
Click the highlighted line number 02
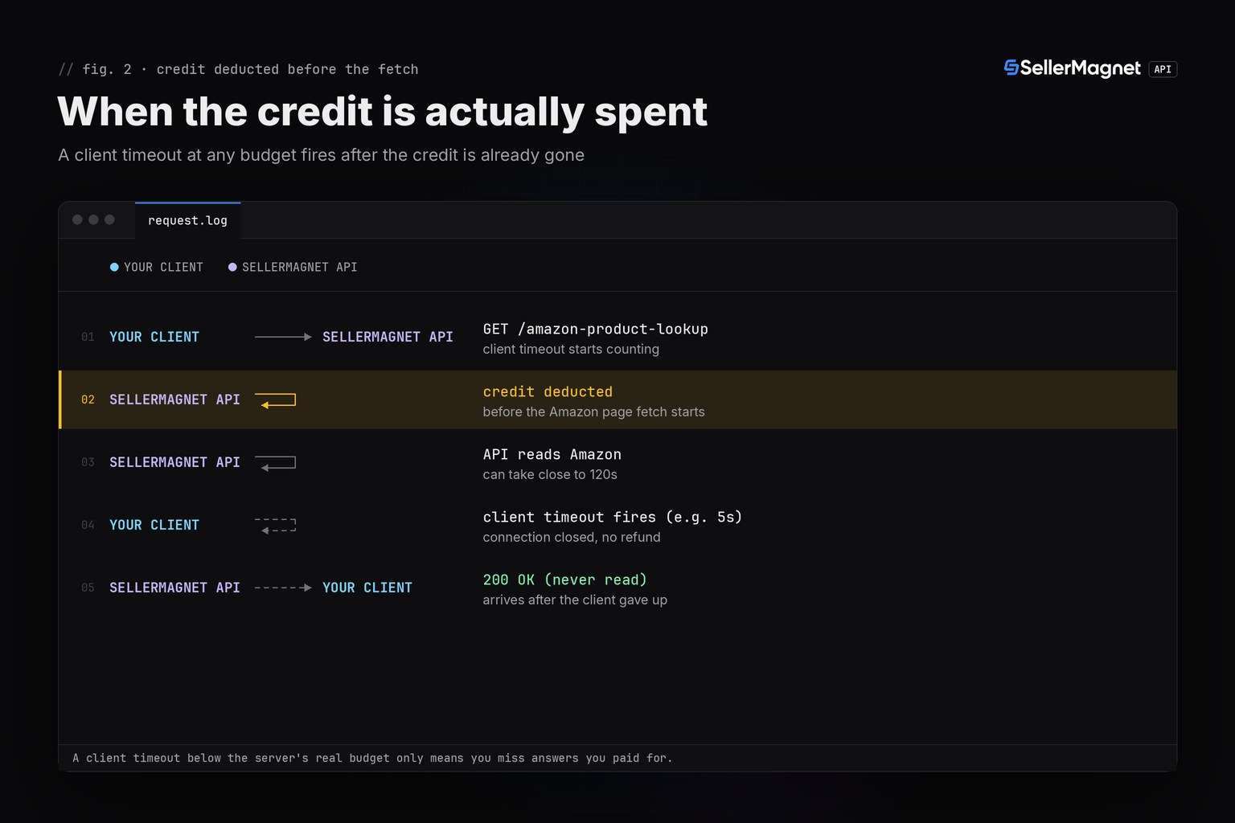pos(88,399)
